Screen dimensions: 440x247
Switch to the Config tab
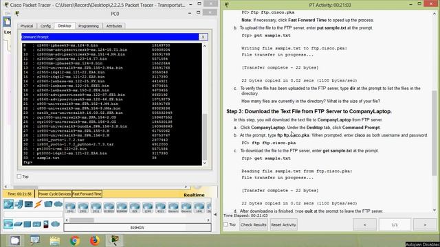pyautogui.click(x=45, y=26)
